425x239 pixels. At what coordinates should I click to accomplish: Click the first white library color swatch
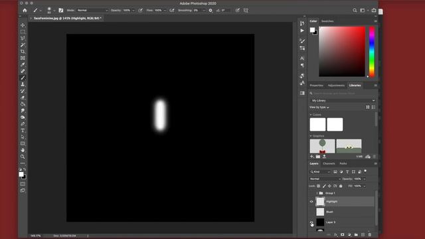tap(317, 125)
